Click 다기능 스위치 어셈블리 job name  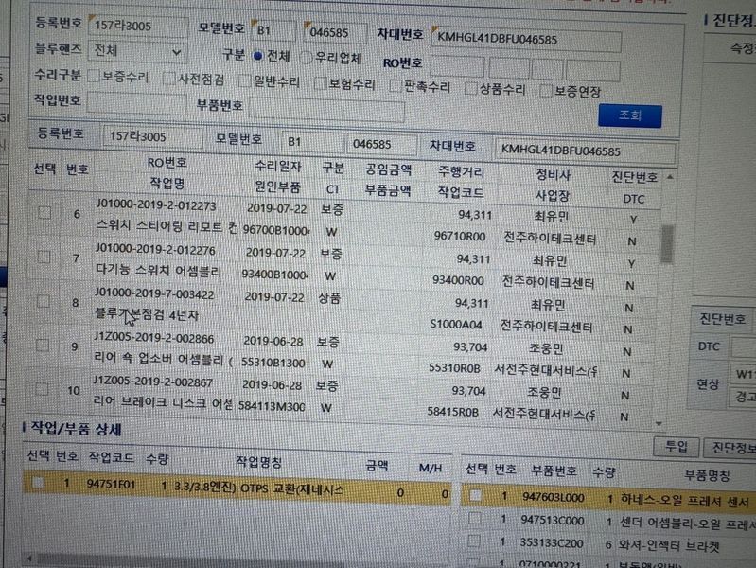click(x=158, y=271)
